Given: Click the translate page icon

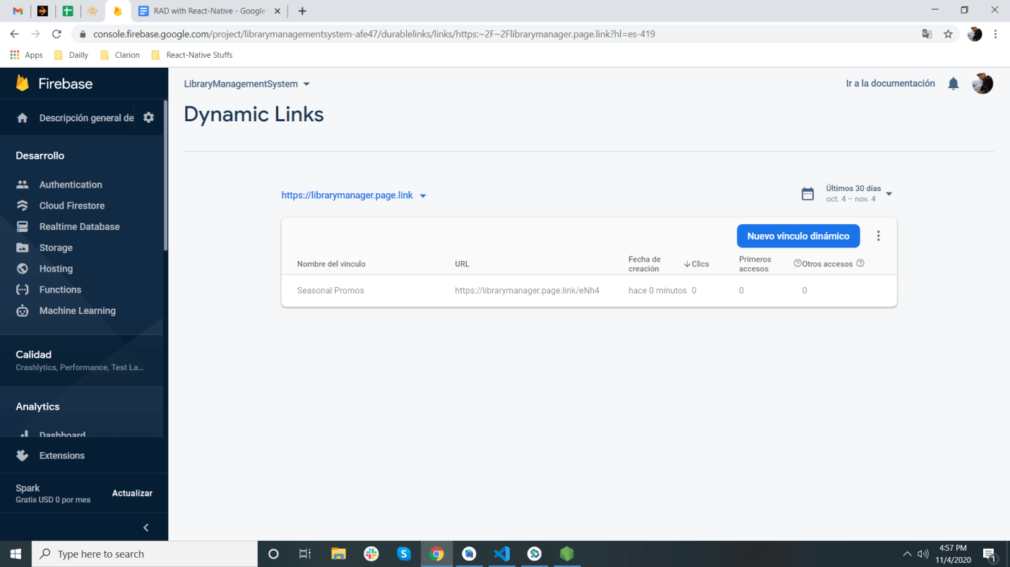Looking at the screenshot, I should [x=927, y=34].
